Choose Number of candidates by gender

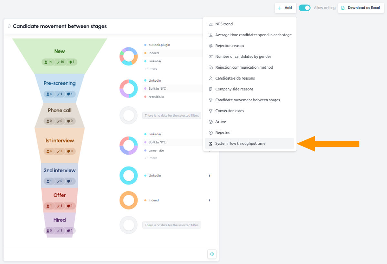[x=250, y=56]
